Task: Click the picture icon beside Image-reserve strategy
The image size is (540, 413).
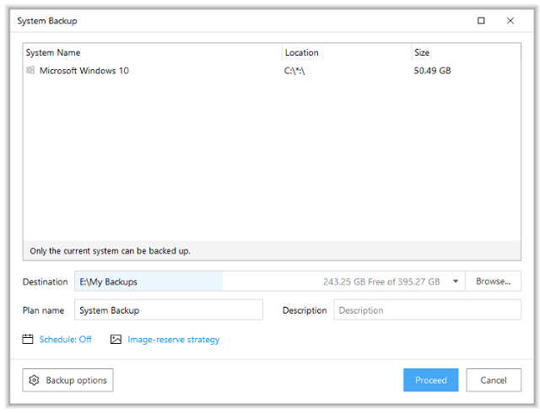Action: pyautogui.click(x=116, y=340)
